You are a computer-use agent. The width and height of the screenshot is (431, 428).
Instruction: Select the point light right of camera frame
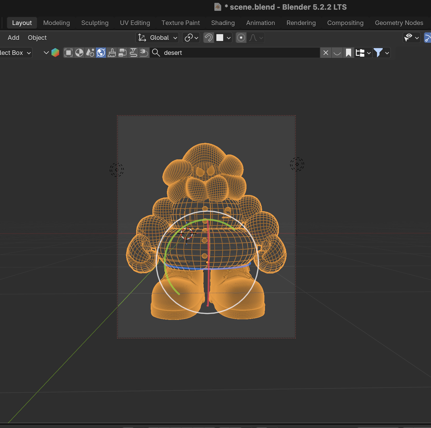(x=297, y=164)
